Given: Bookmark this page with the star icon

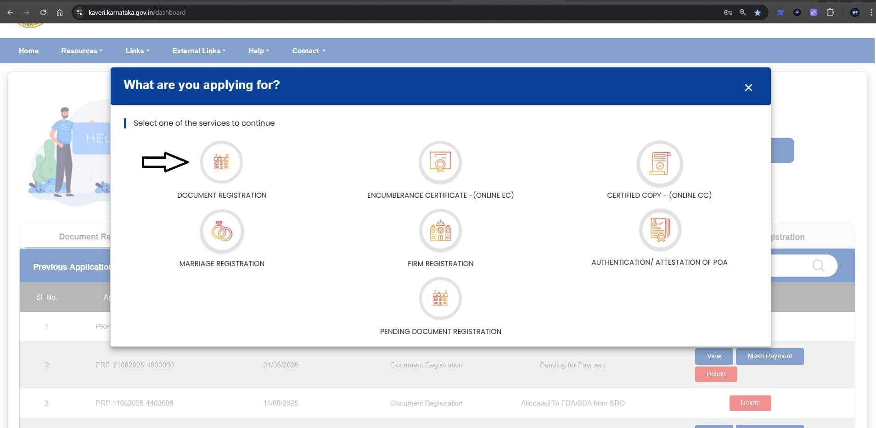Looking at the screenshot, I should pos(758,12).
